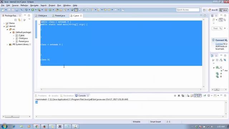Click Remove Launch icon in Console
This screenshot has width=229, height=129.
(179, 96)
